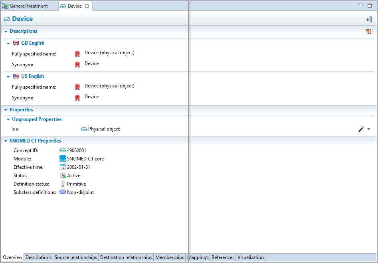This screenshot has width=378, height=263.
Task: Collapse the GB English section
Action: (8, 43)
